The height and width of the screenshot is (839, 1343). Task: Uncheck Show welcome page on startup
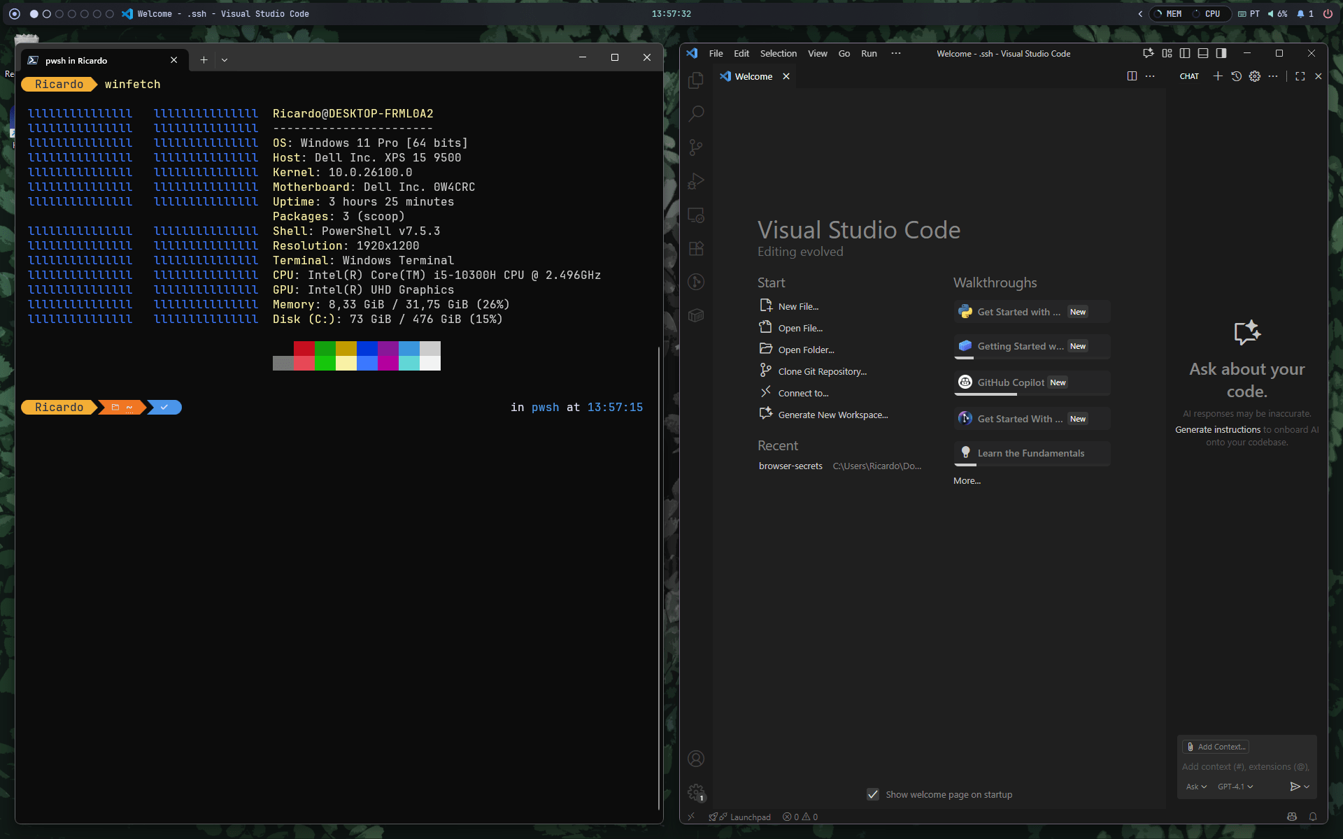coord(873,794)
